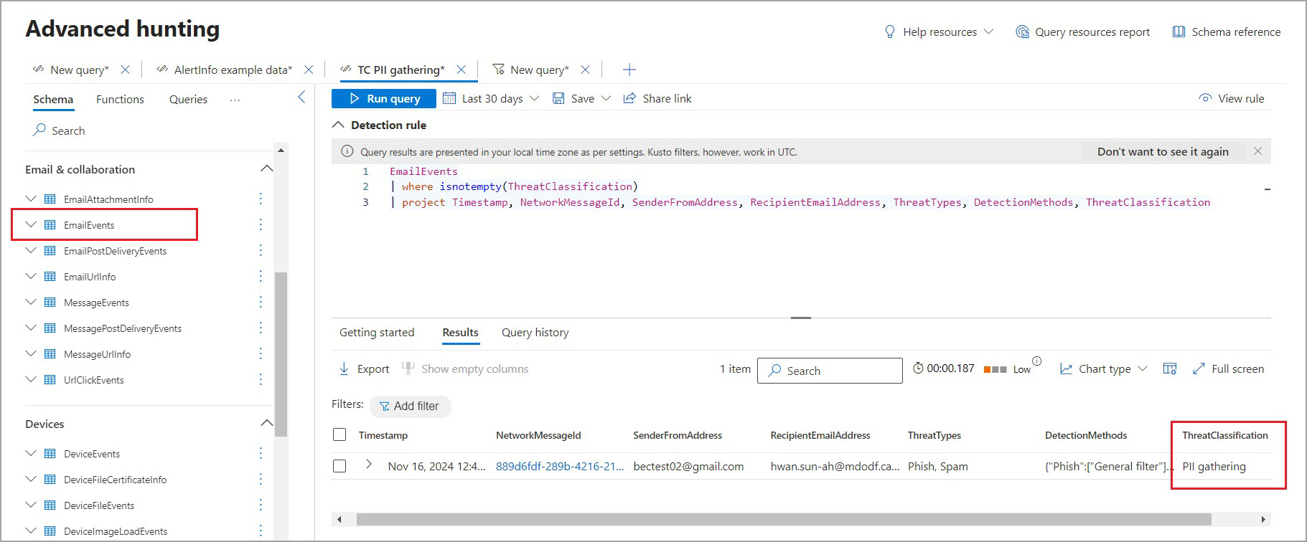Screen dimensions: 1307x542
Task: Click the resource usage info icon near Low
Action: [x=1036, y=361]
